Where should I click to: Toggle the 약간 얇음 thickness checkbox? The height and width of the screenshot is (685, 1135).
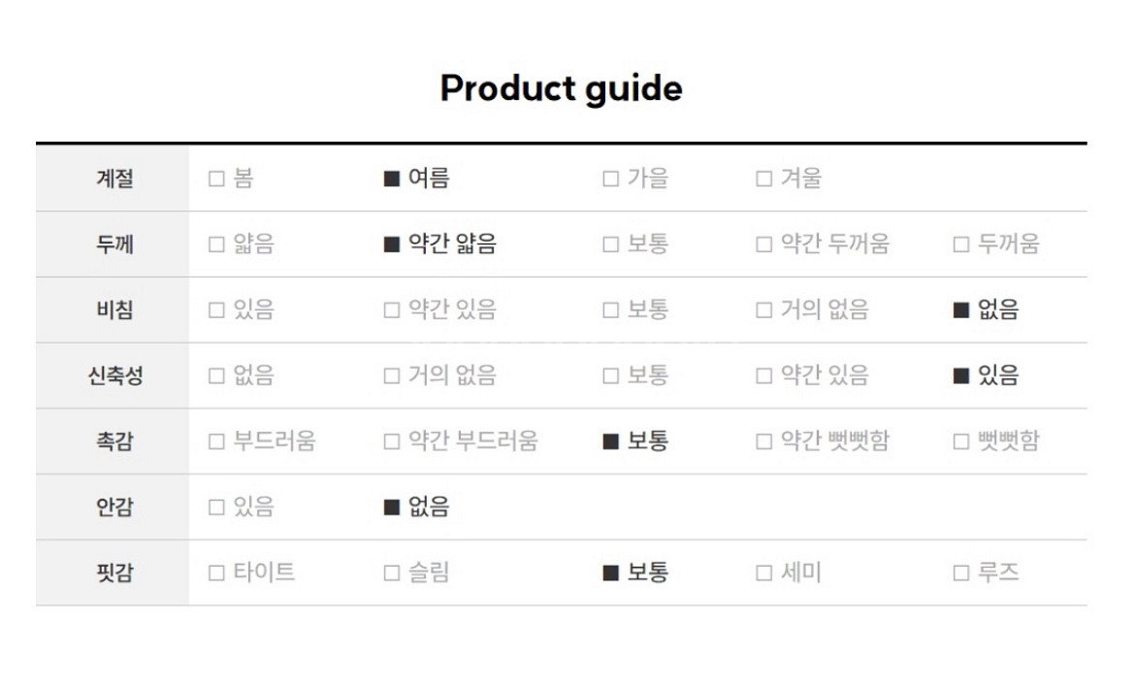tap(392, 245)
